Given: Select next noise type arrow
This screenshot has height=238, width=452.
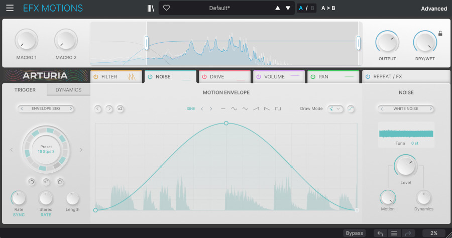Looking at the screenshot, I should 431,108.
